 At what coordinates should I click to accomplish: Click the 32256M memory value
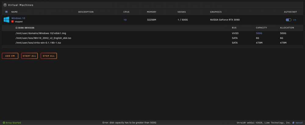coord(152,20)
